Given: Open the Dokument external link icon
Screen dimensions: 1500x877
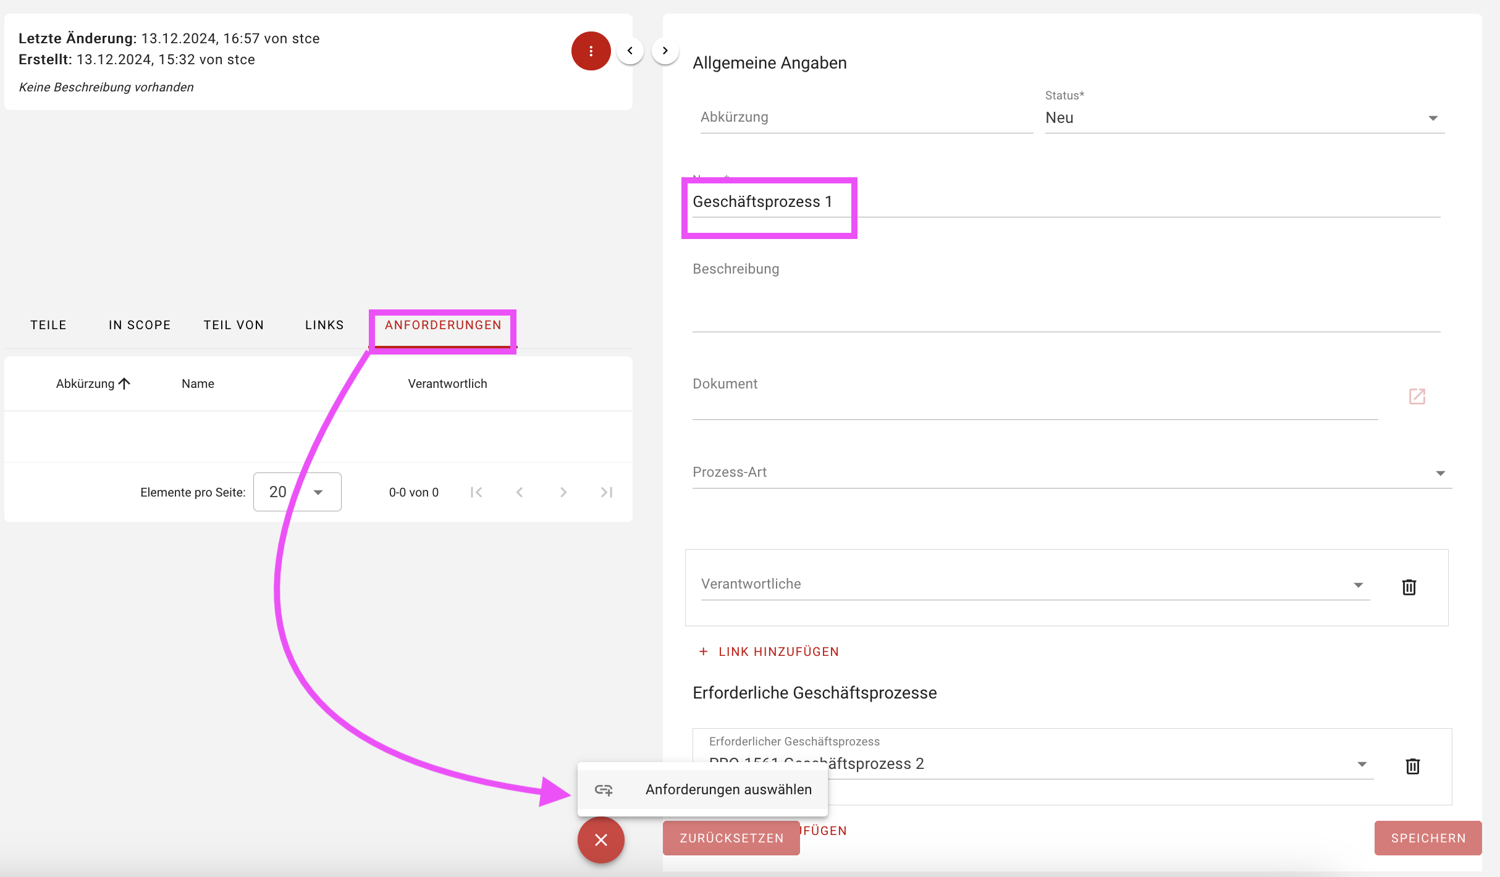Looking at the screenshot, I should point(1417,397).
